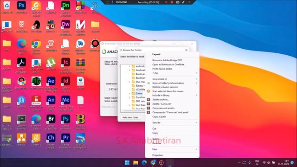Image resolution: width=297 pixels, height=167 pixels.
Task: Click the destination folder path field
Action: [113, 89]
